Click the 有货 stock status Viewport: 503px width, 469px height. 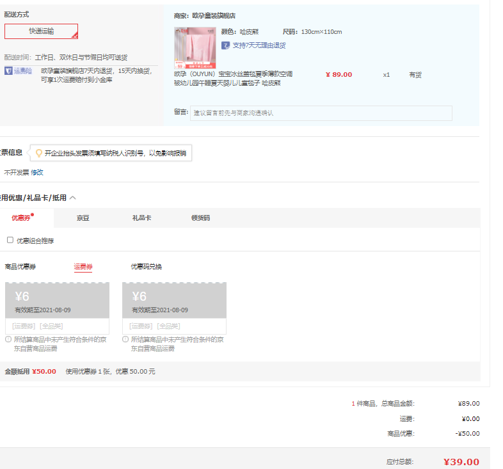[x=415, y=75]
